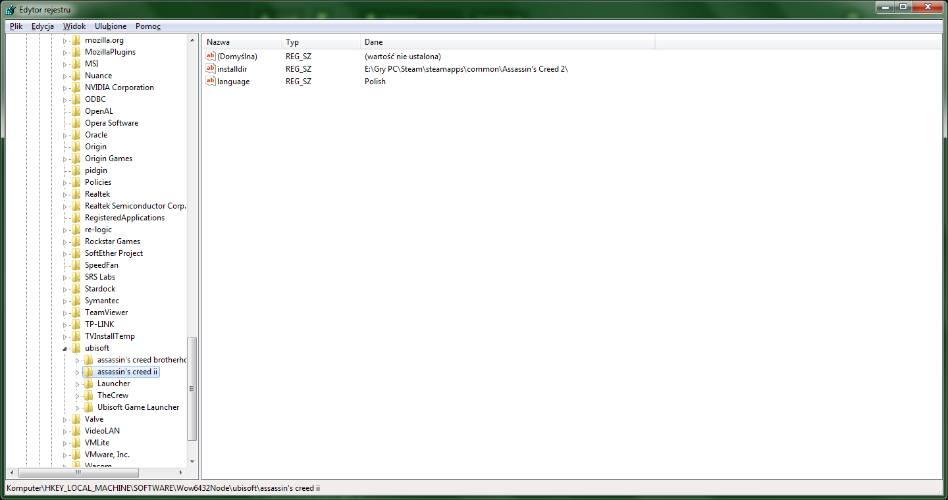Viewport: 948px width, 500px height.
Task: Expand the SoftEther Project key arrow
Action: pyautogui.click(x=65, y=253)
